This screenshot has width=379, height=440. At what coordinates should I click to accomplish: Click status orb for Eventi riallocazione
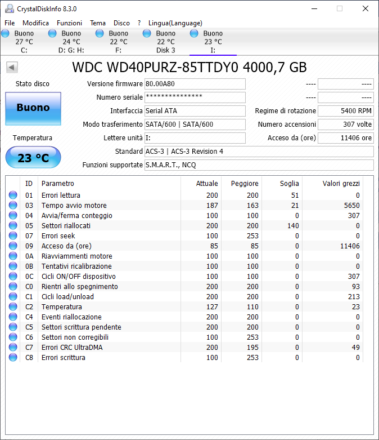click(13, 317)
